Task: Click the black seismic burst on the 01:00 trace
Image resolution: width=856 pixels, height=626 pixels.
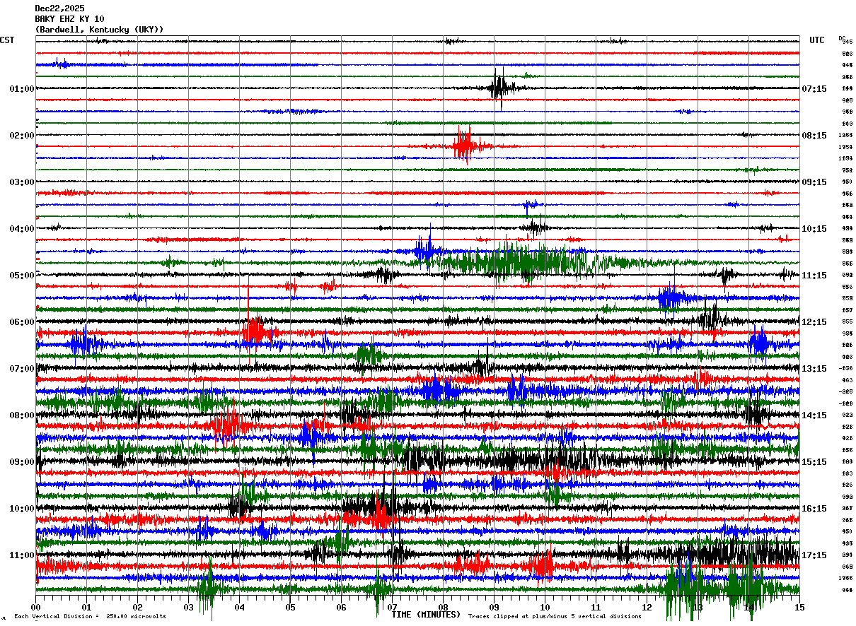Action: (502, 88)
